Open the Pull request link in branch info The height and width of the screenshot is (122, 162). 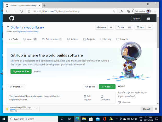pyautogui.click(x=88, y=98)
